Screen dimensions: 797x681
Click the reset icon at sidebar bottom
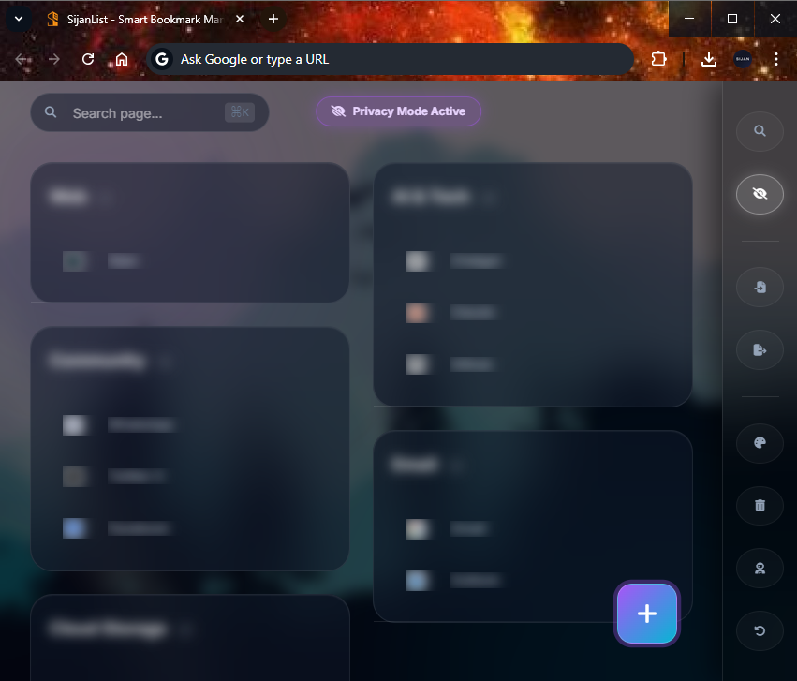(760, 630)
